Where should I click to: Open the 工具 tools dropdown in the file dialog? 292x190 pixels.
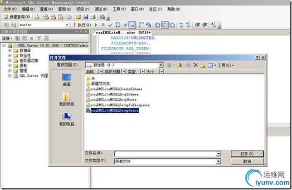point(226,65)
